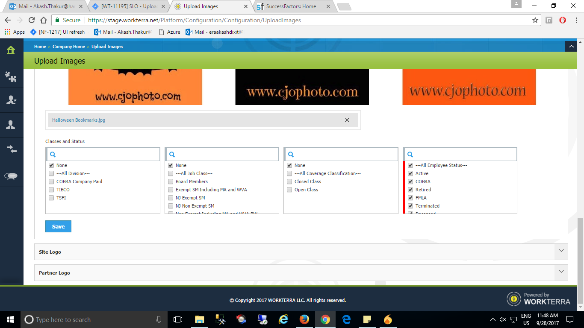Click the Chrome address bar URL
The height and width of the screenshot is (328, 584).
tap(195, 20)
